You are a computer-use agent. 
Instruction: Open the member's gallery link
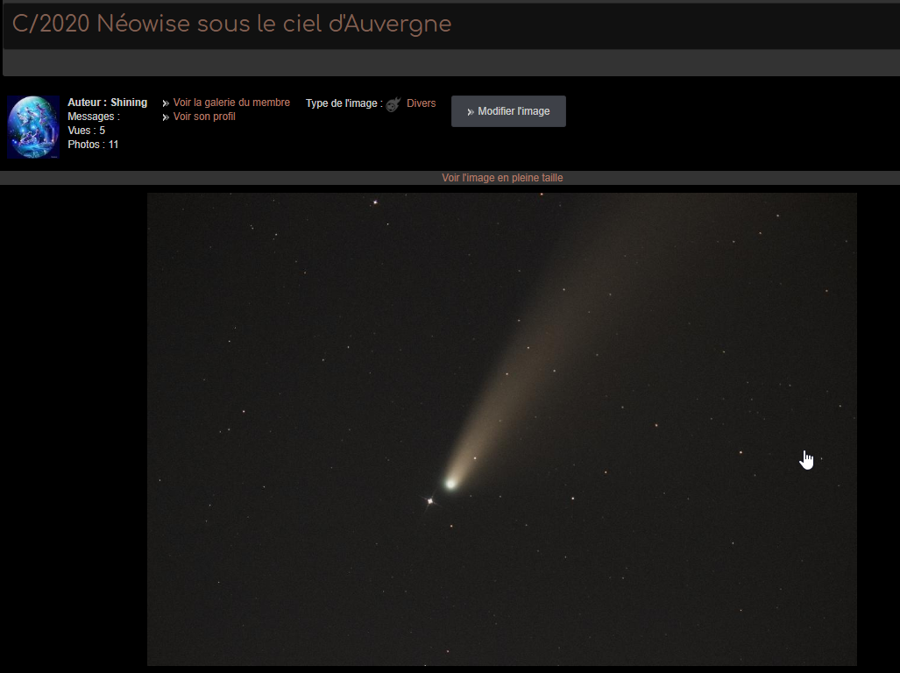[231, 103]
